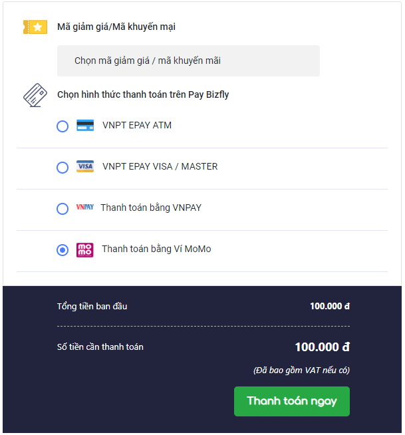
Task: Click the VNPAY logo icon
Action: pos(85,208)
